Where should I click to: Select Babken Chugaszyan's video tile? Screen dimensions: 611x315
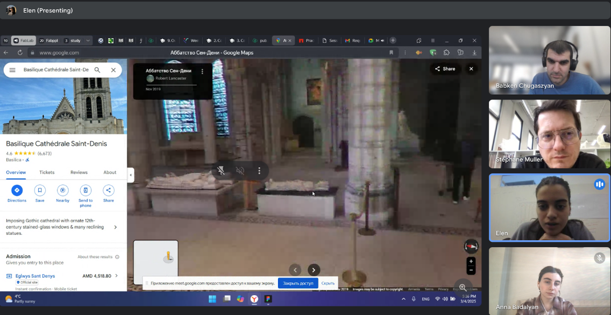click(550, 60)
